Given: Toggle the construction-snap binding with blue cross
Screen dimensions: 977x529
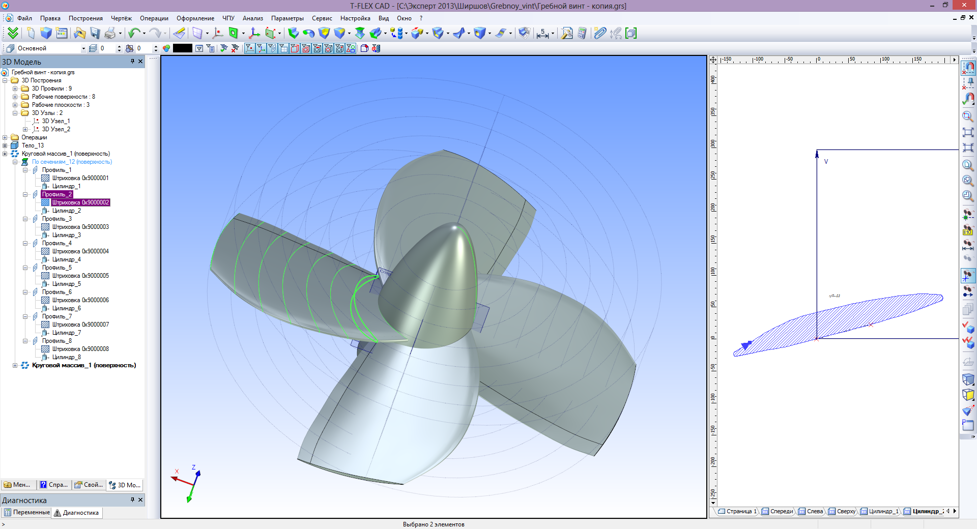Looking at the screenshot, I should coord(968,276).
